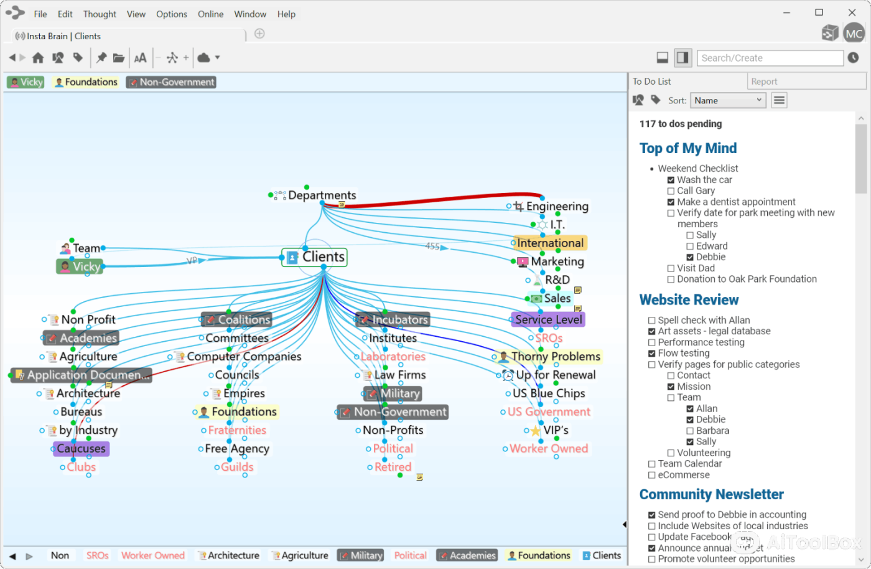Image resolution: width=871 pixels, height=569 pixels.
Task: Open the to-do list hamburger options menu
Action: click(779, 100)
